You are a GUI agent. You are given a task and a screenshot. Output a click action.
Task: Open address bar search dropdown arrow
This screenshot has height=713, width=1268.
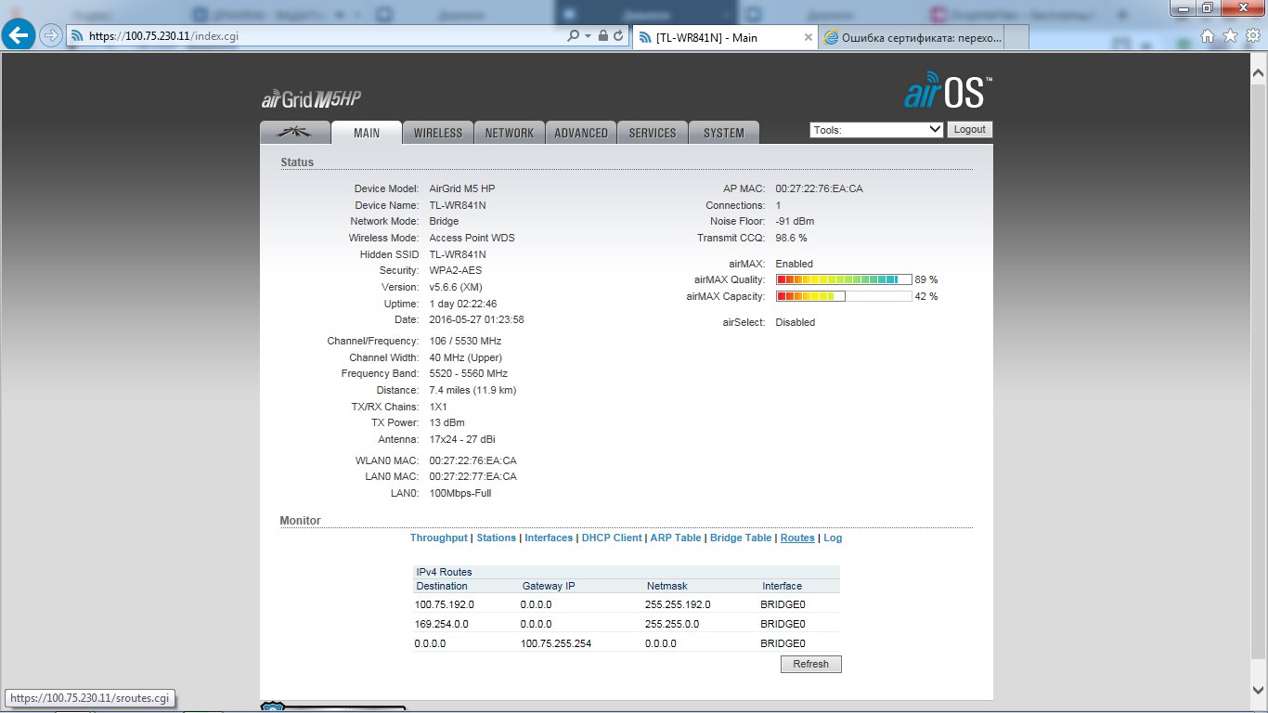588,35
